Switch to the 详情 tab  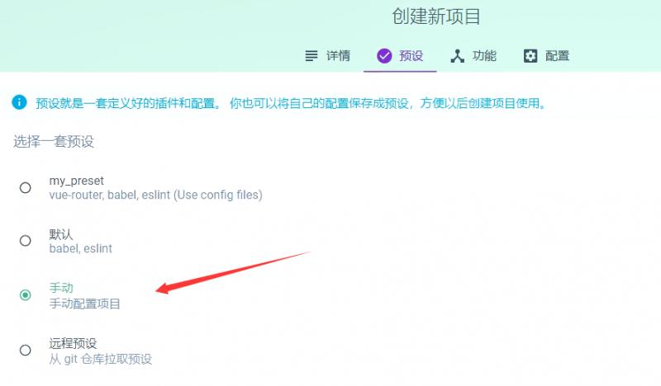click(x=327, y=55)
